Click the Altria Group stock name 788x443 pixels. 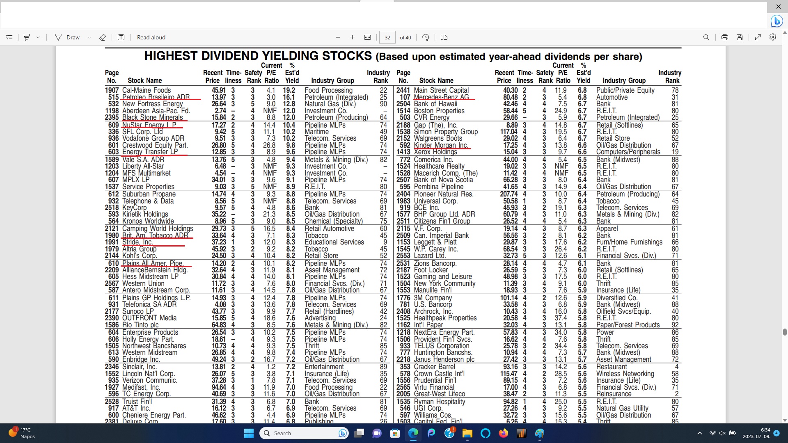(139, 249)
